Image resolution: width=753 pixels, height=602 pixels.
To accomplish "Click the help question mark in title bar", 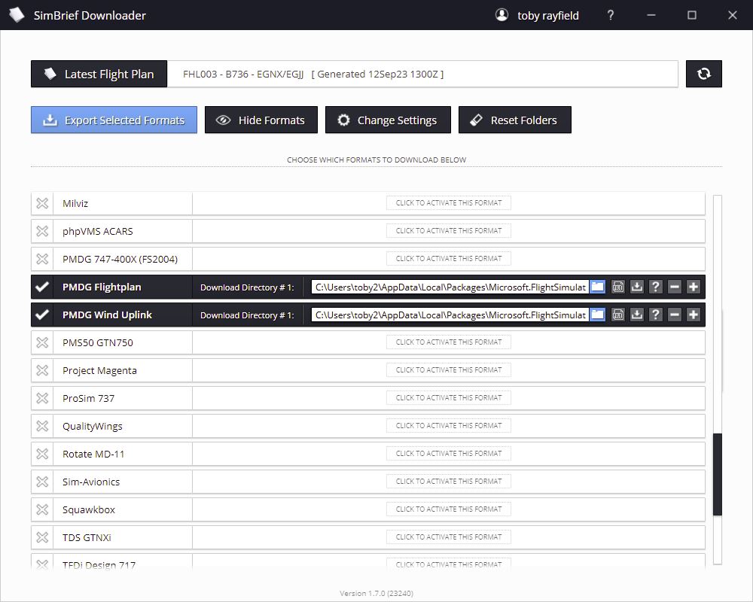I will (x=610, y=14).
